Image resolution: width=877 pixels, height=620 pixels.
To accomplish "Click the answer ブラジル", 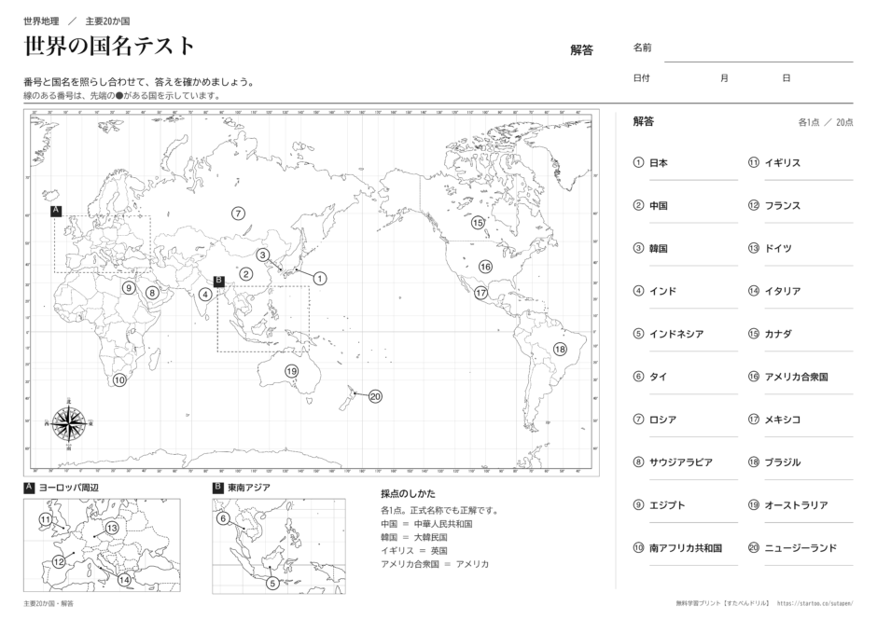I will (783, 462).
